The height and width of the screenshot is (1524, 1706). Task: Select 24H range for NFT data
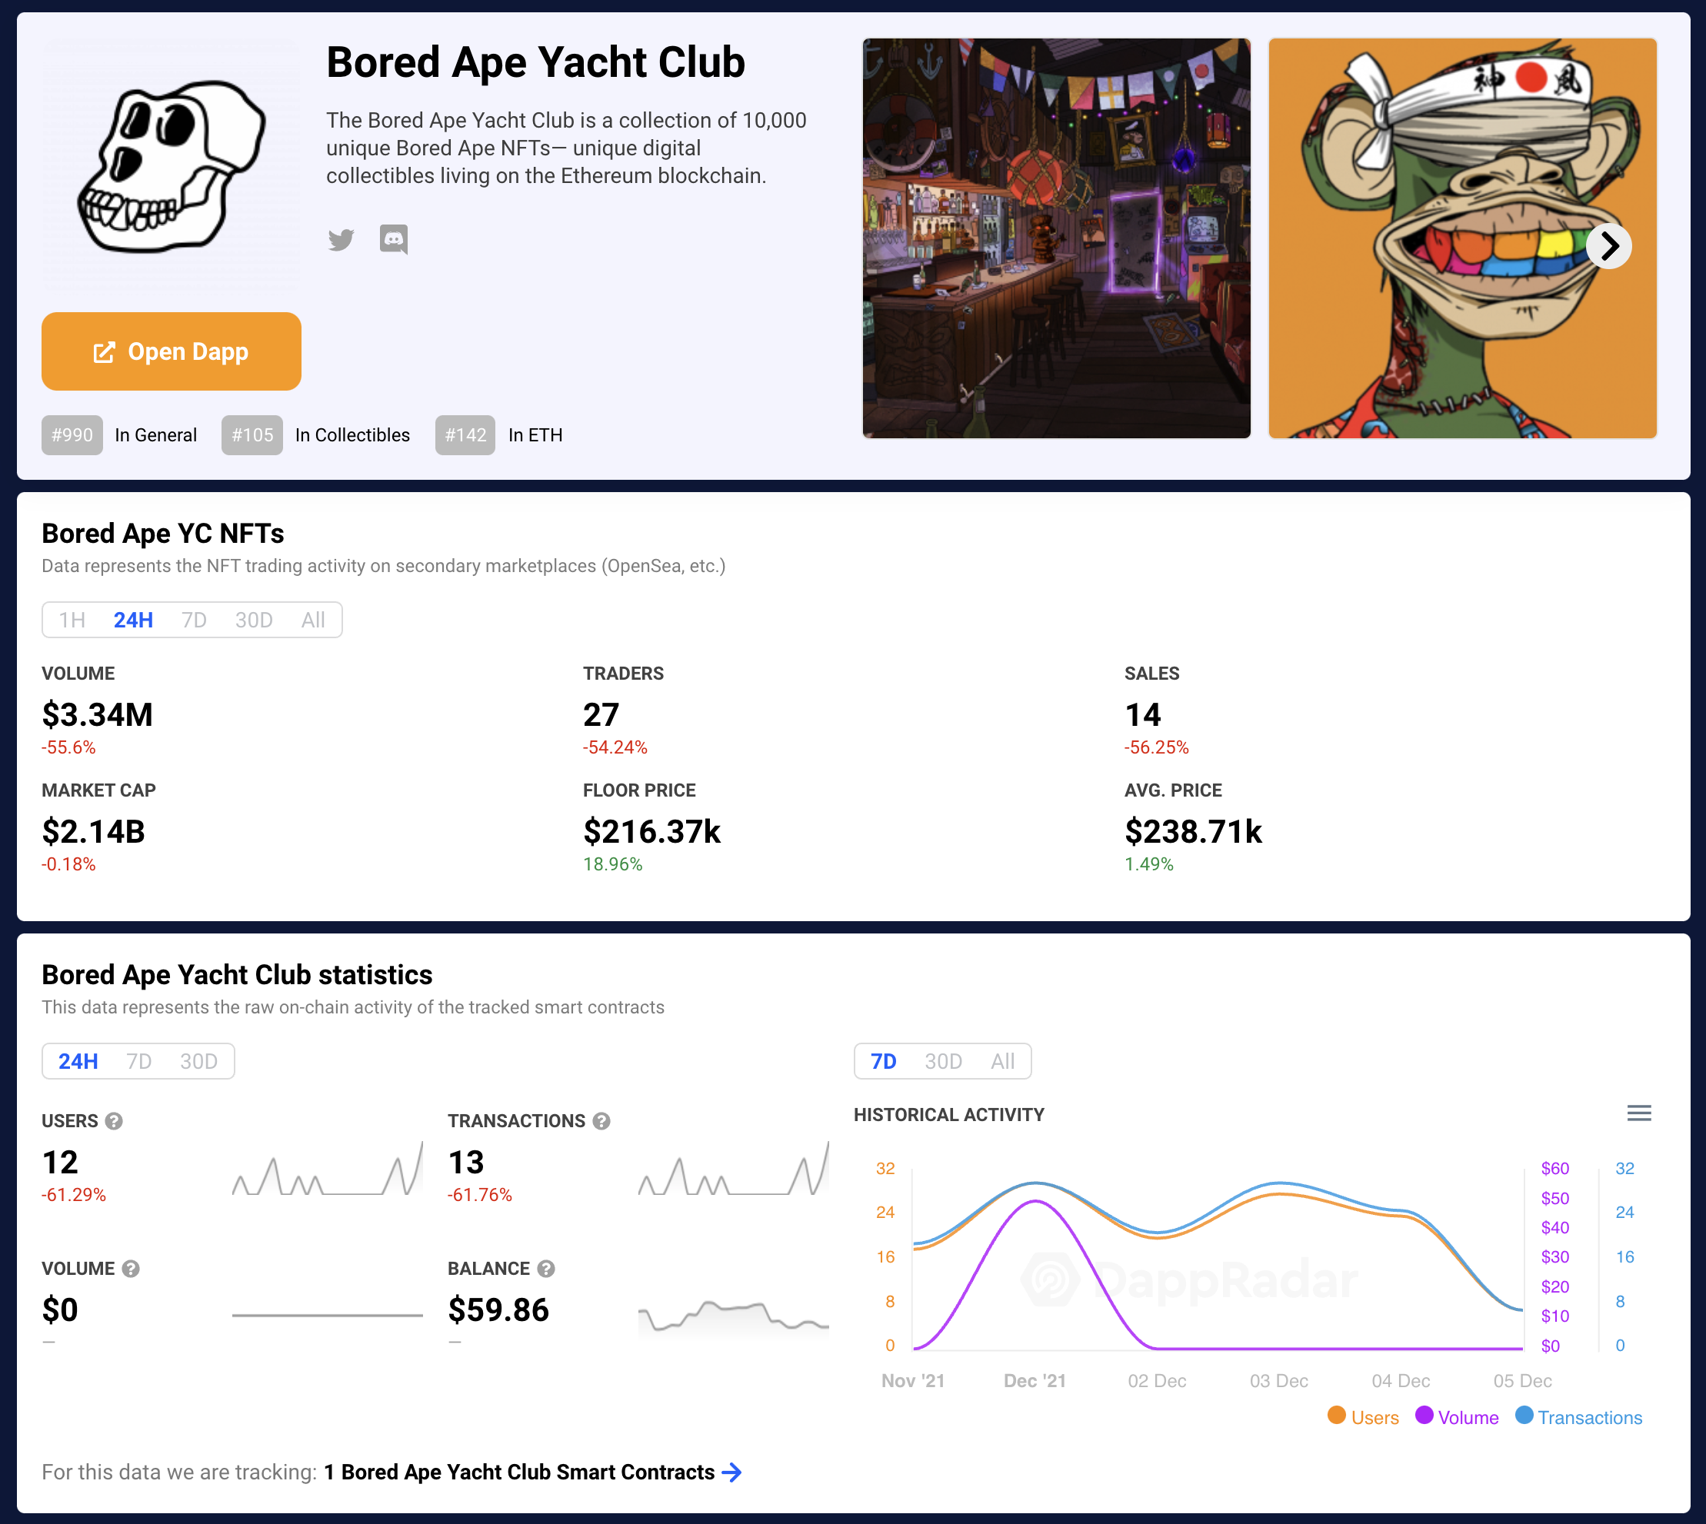[133, 620]
